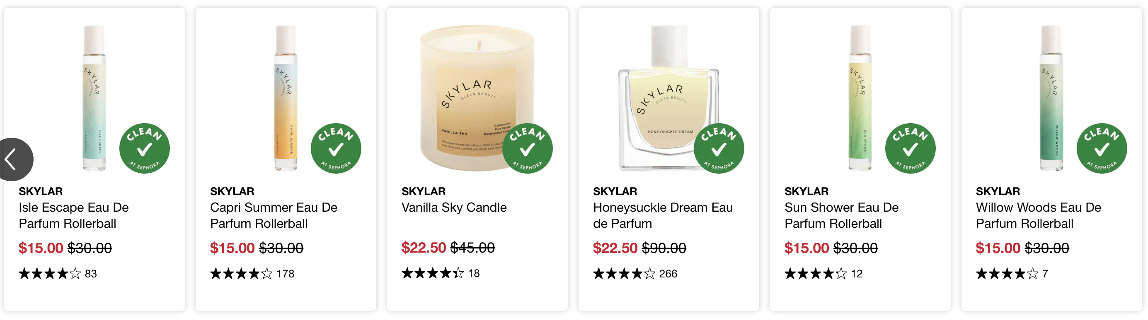
Task: Click Clean at Sephora badge on Vanilla Sky Candle
Action: tap(527, 148)
